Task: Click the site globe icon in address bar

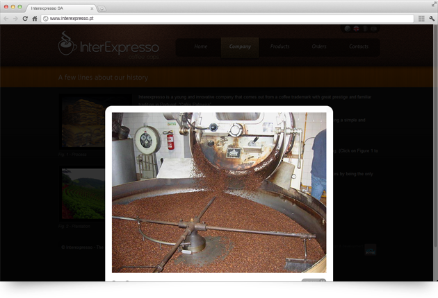Action: pos(45,19)
